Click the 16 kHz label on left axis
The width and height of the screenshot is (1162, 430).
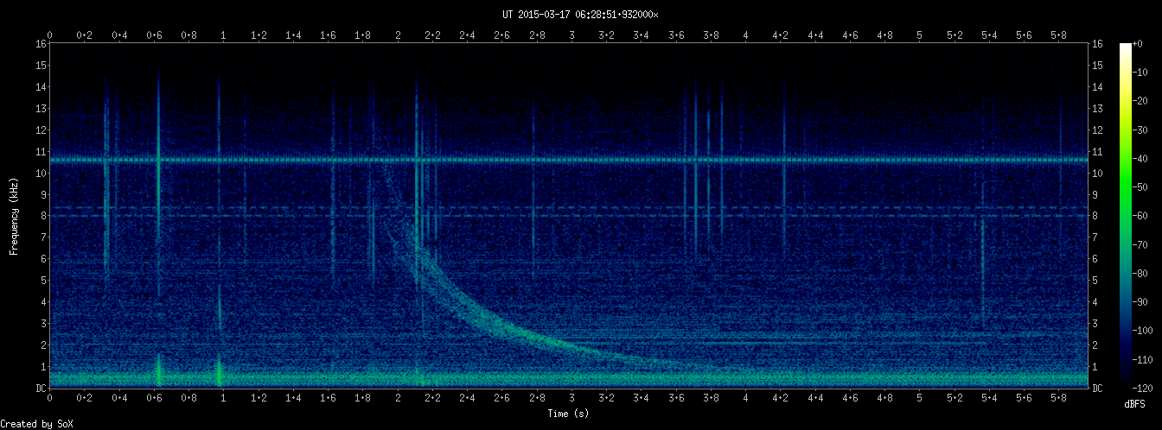tap(41, 44)
